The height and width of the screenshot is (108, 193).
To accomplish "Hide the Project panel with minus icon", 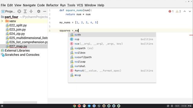I will tap(45, 11).
